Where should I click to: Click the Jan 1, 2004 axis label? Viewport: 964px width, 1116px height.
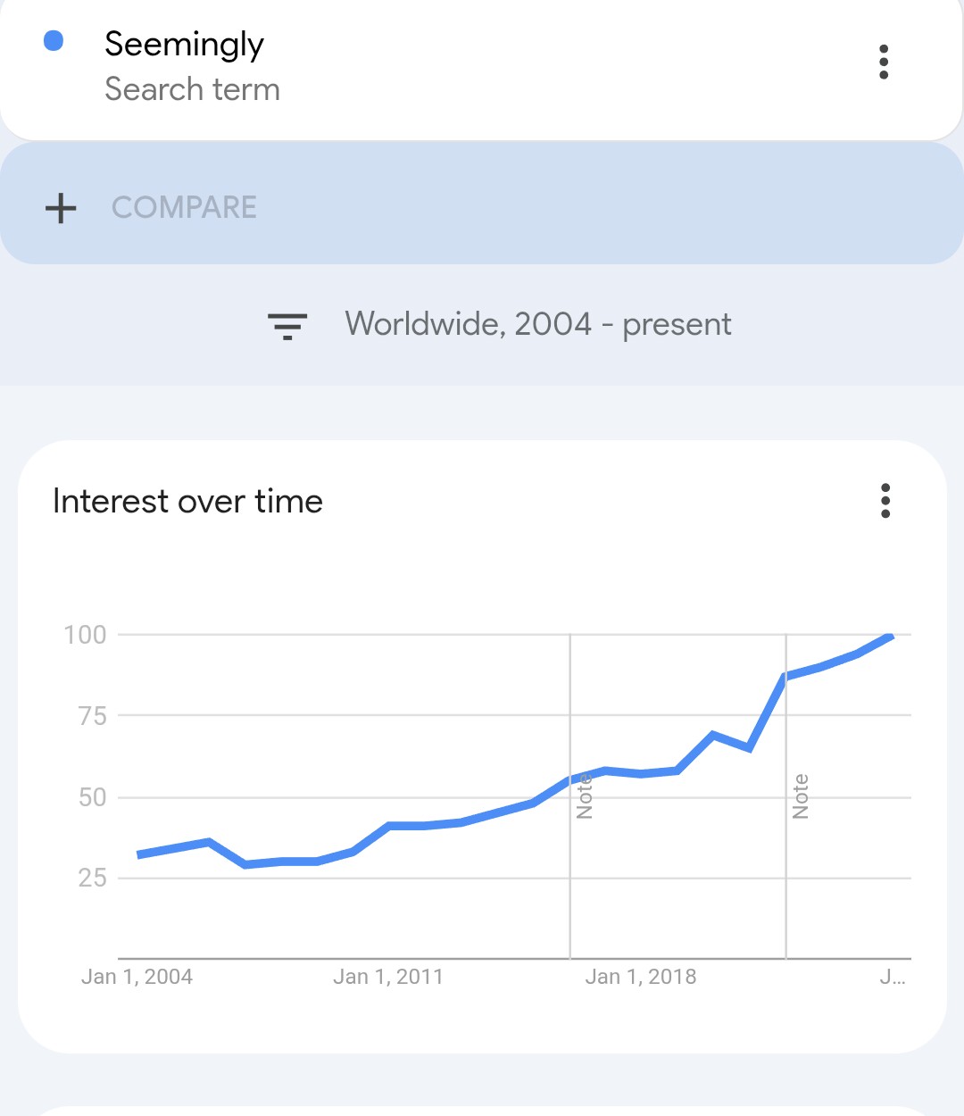[137, 977]
